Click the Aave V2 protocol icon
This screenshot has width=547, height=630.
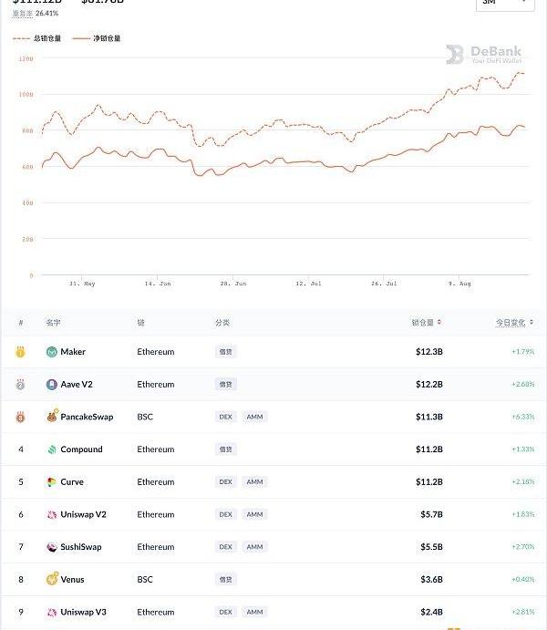pyautogui.click(x=52, y=385)
